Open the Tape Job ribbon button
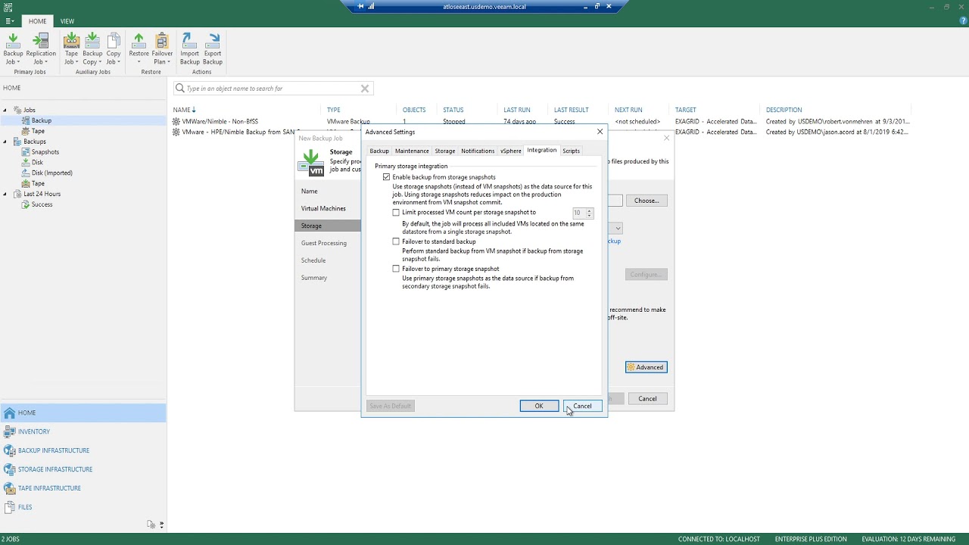Screen dimensions: 969x545 click(71, 49)
